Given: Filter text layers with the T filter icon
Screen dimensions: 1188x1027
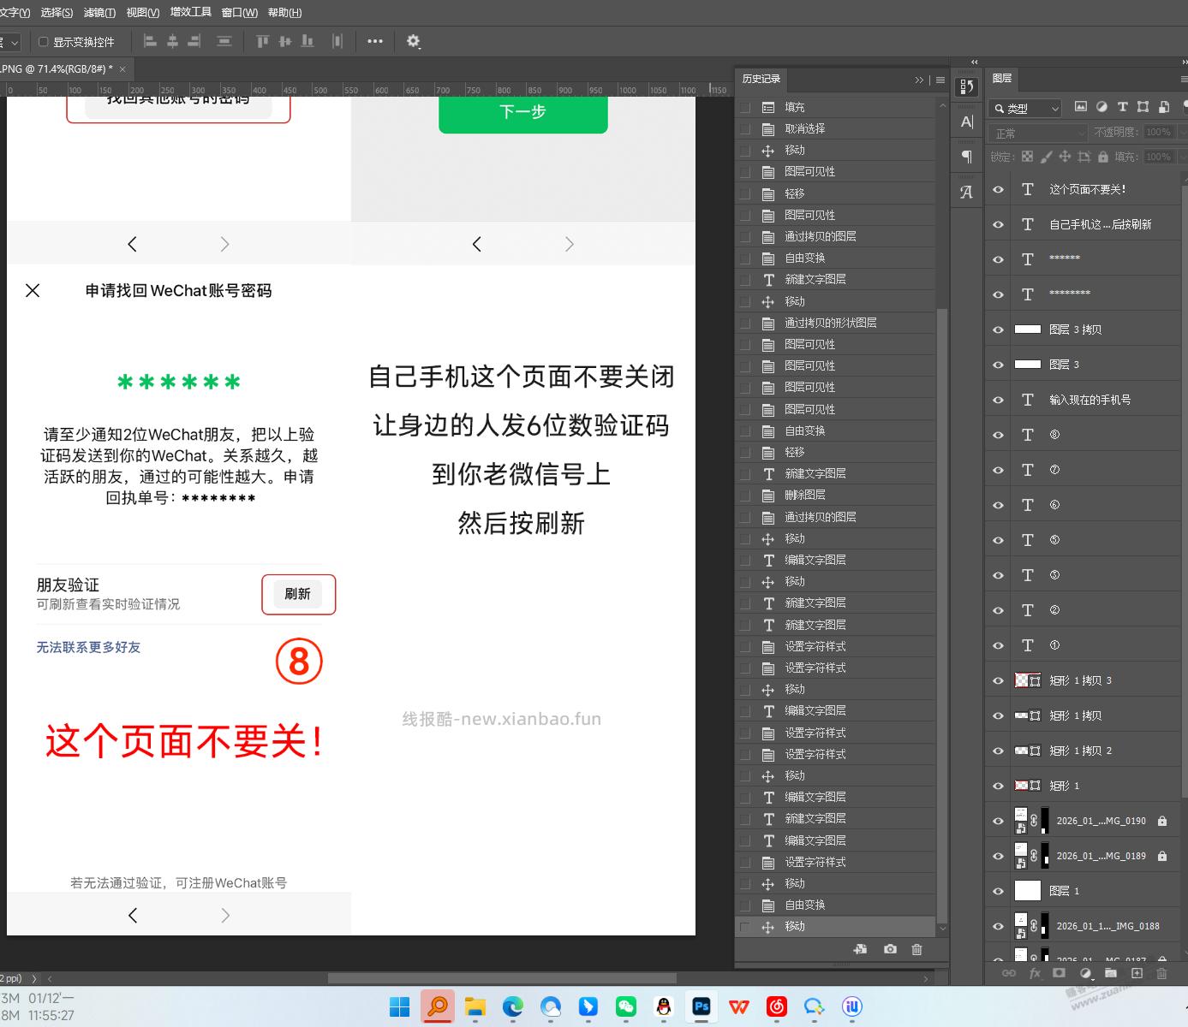Looking at the screenshot, I should 1123,108.
